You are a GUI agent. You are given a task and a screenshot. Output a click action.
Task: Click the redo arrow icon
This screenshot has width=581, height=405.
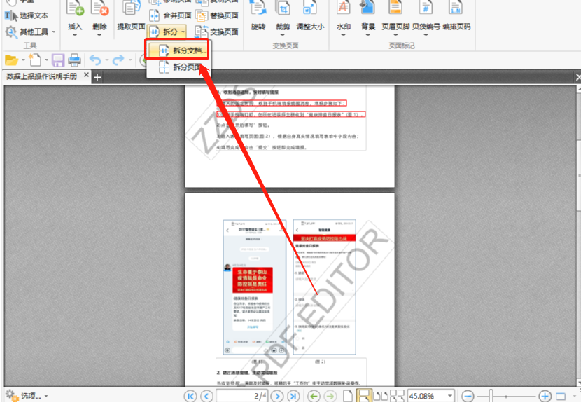(118, 60)
